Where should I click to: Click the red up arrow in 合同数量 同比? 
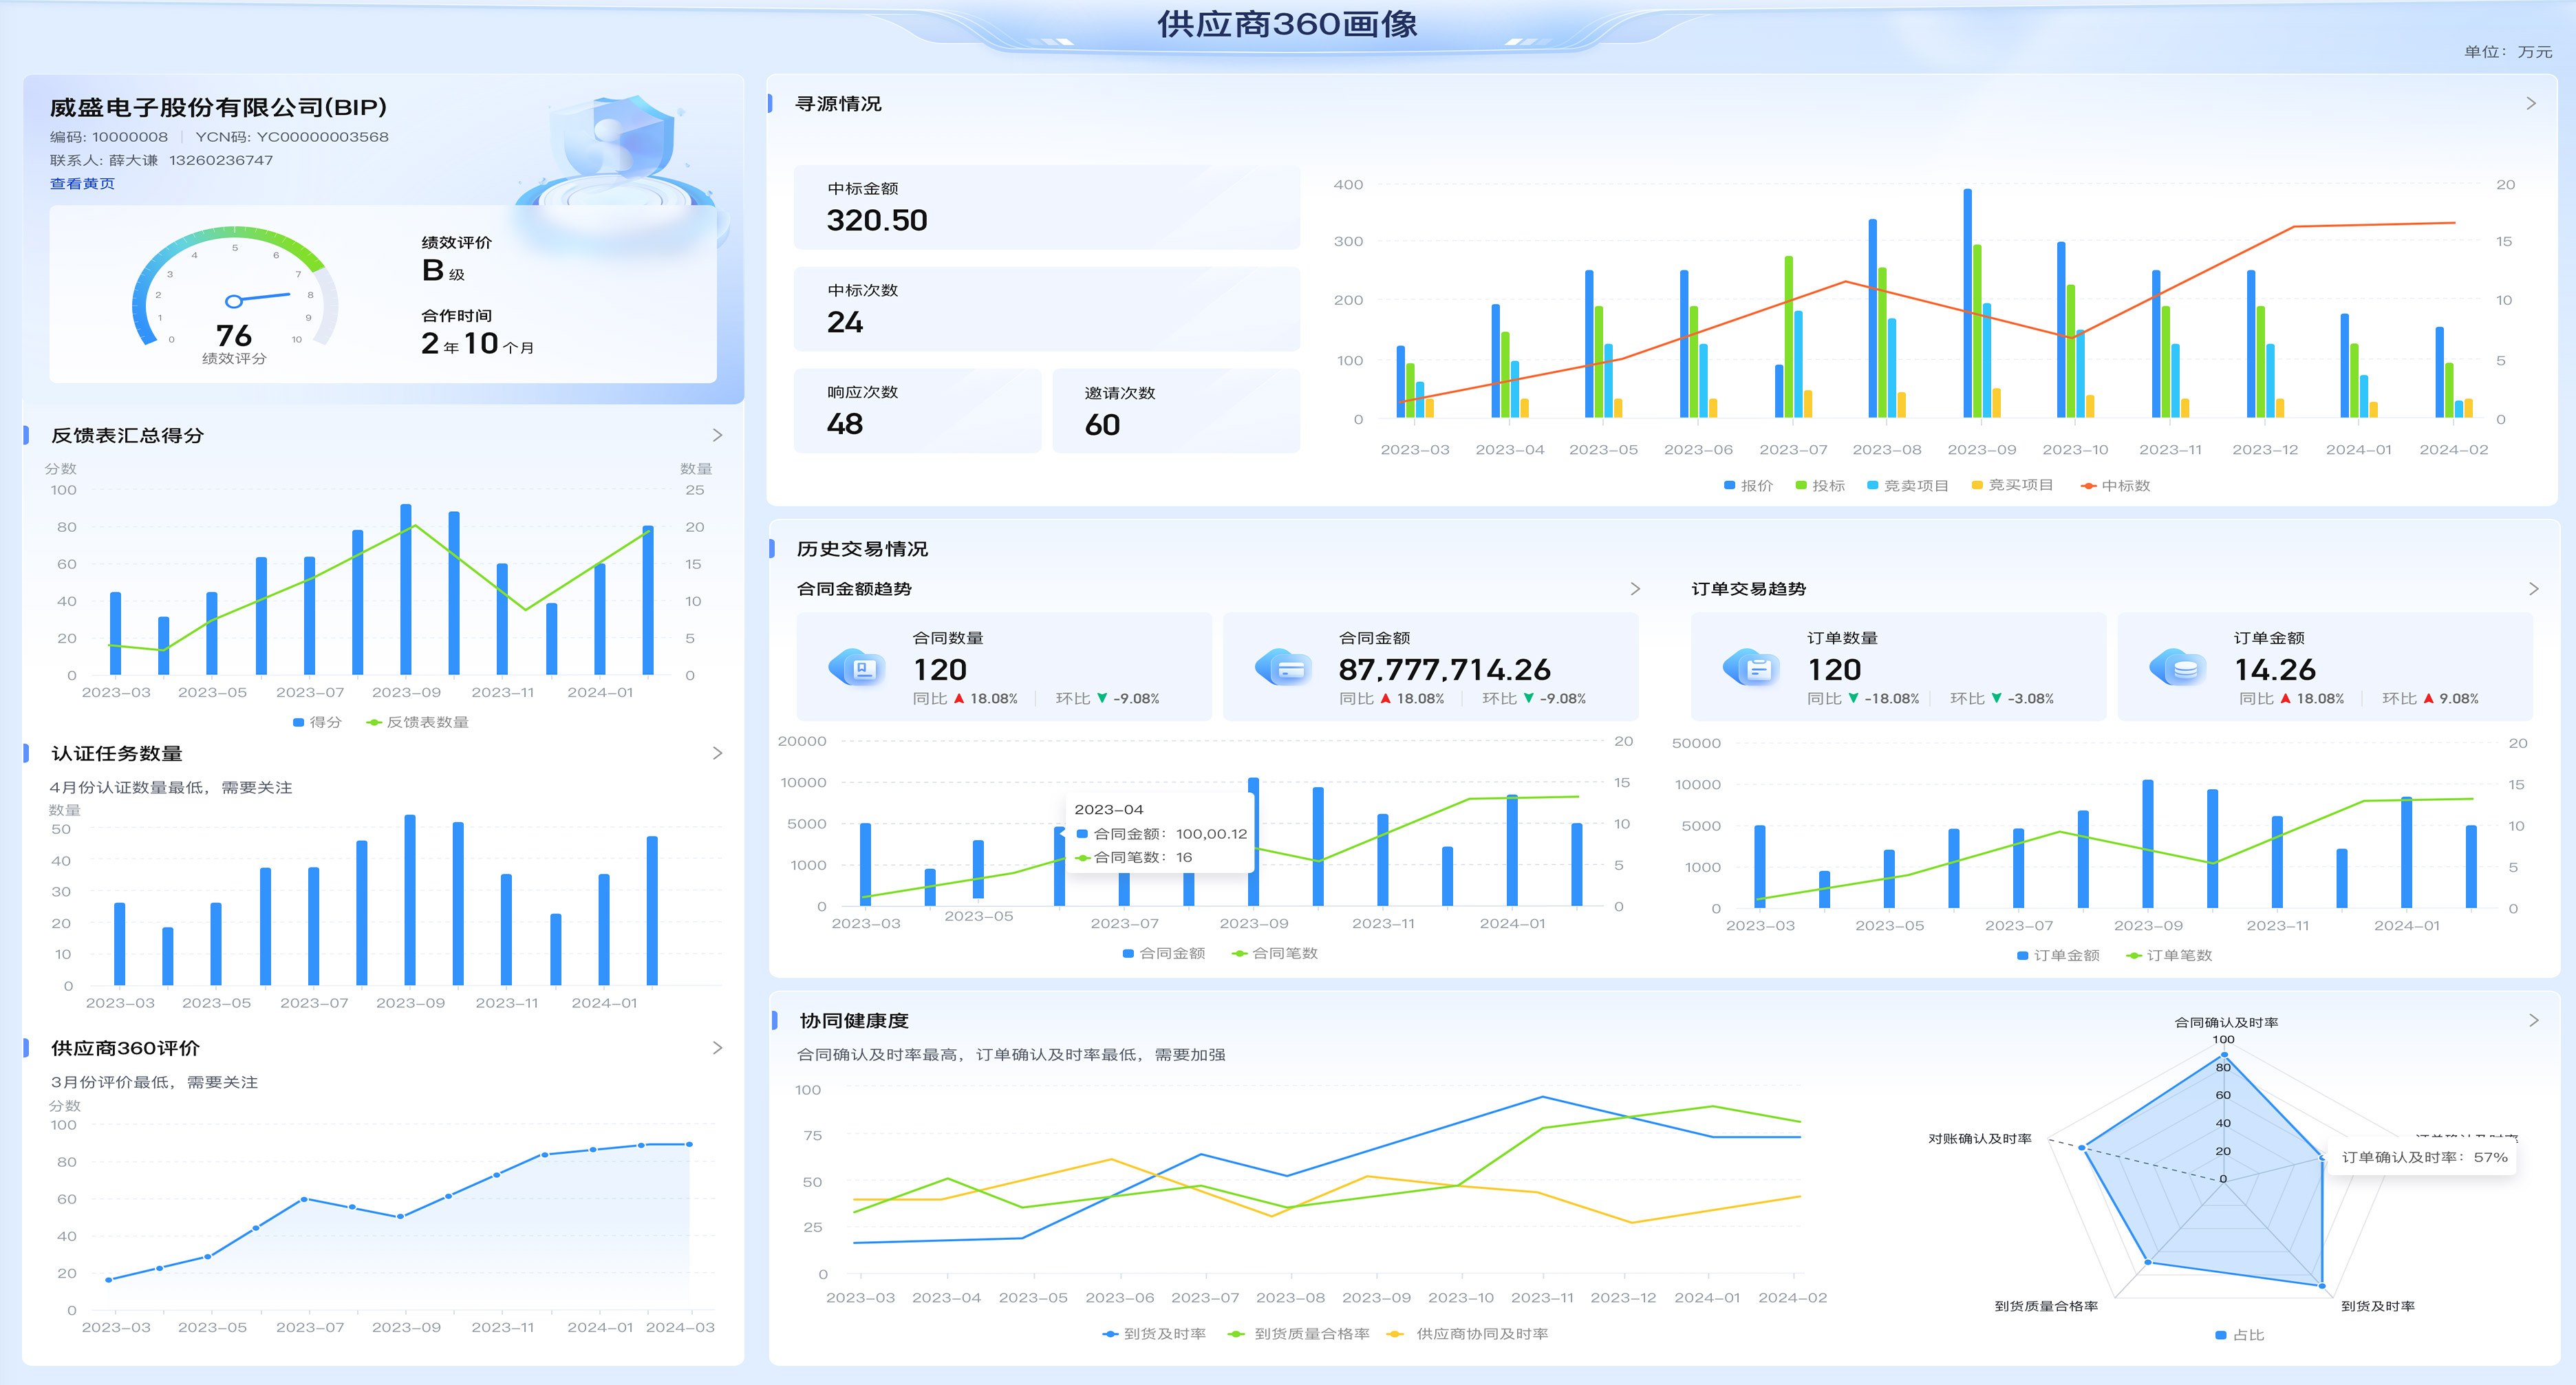point(959,699)
